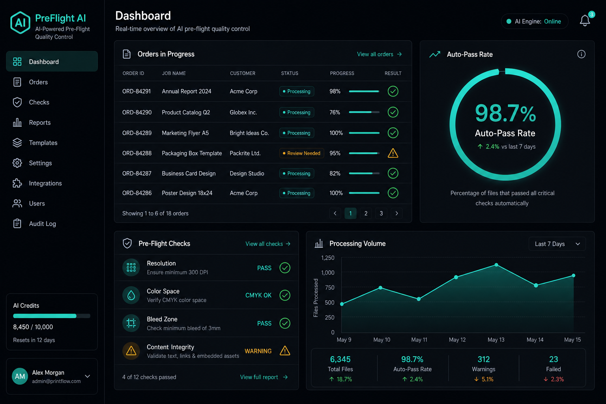Go to orders page 3

pyautogui.click(x=381, y=213)
